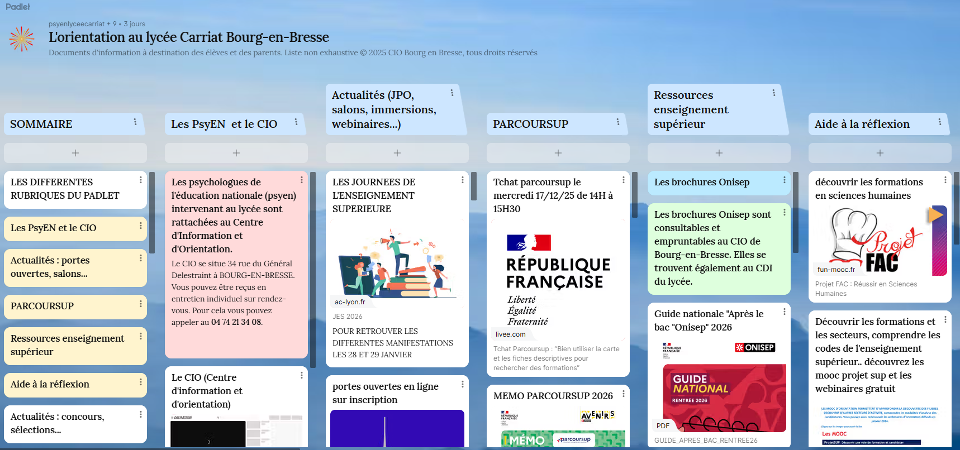Open the Projet FAC fun-mooc thumbnail
This screenshot has height=450, width=960.
tap(880, 241)
